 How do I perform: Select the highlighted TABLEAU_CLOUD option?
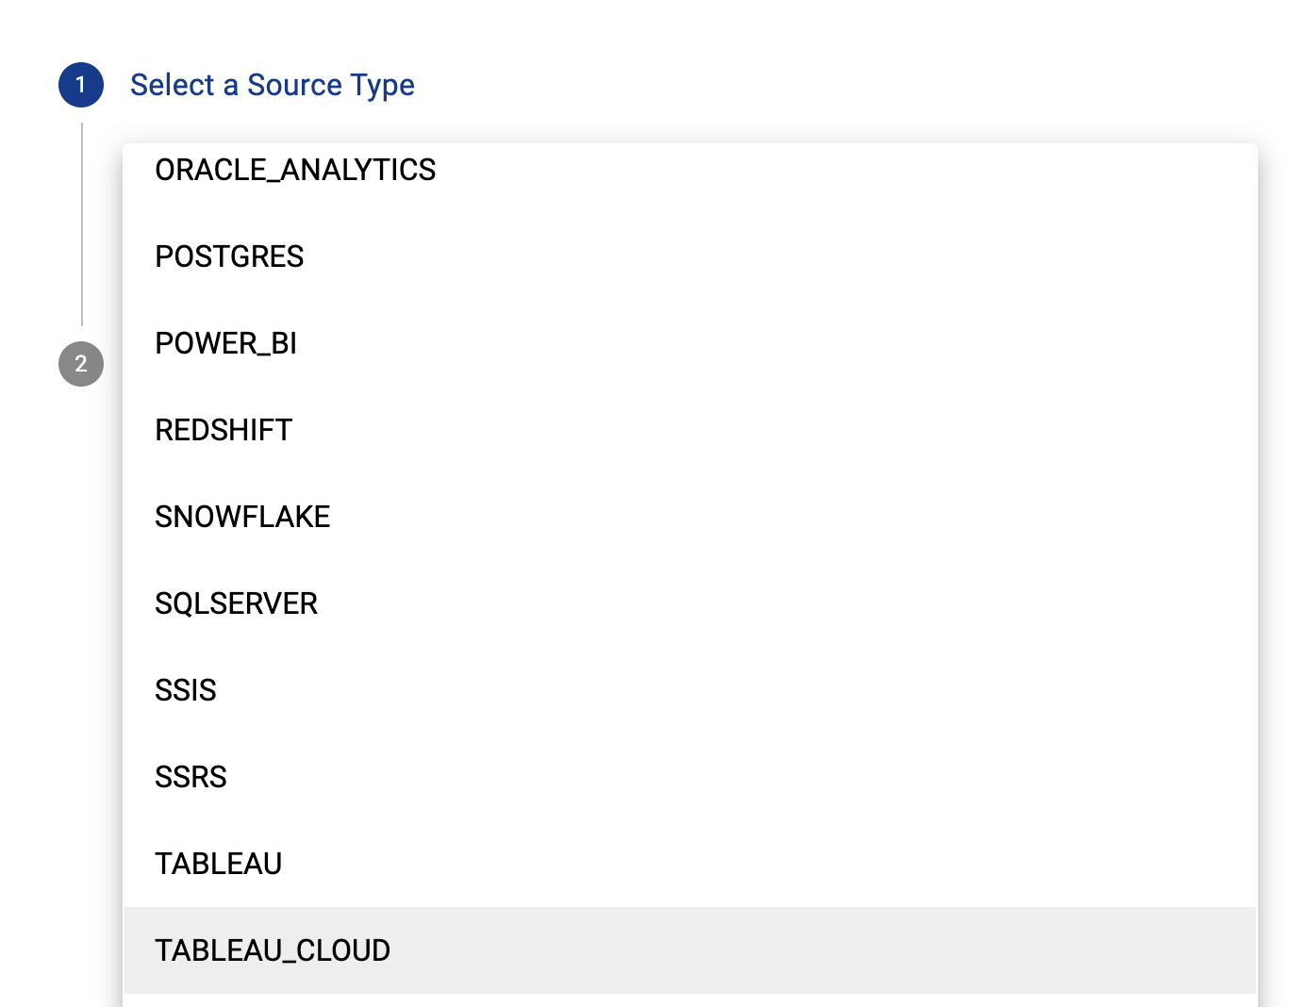pyautogui.click(x=273, y=950)
